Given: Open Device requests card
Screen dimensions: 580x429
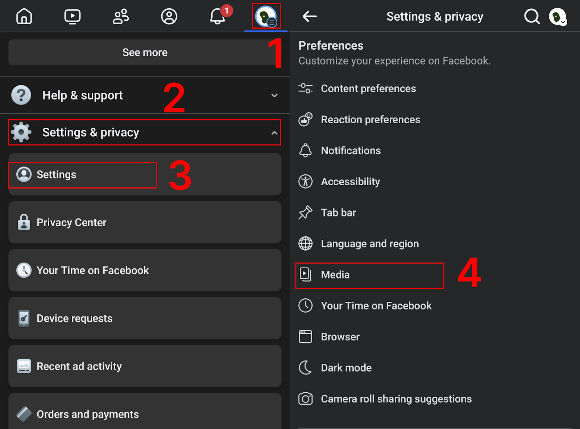Looking at the screenshot, I should point(145,318).
